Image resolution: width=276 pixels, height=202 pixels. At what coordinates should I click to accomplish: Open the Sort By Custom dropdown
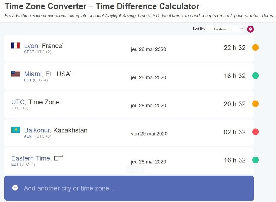tap(222, 29)
